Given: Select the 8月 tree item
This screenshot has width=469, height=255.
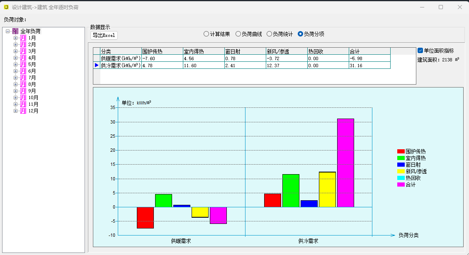Looking at the screenshot, I should [32, 84].
